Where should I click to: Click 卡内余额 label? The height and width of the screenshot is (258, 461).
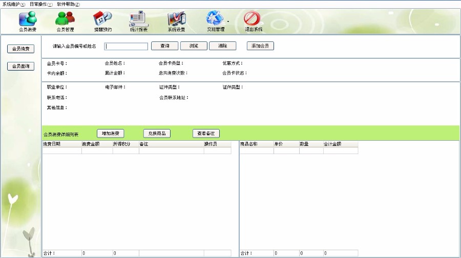[57, 73]
